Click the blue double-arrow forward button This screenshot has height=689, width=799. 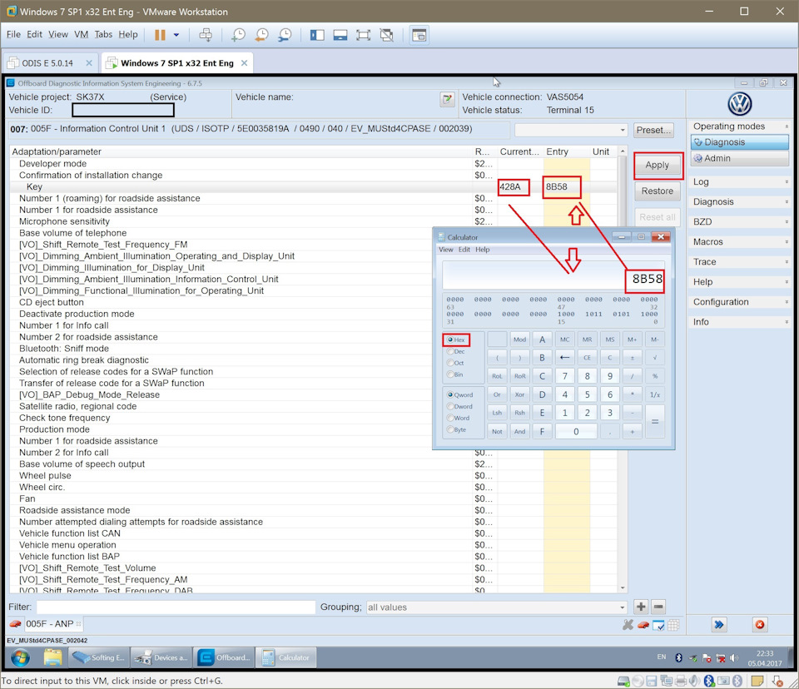tap(719, 624)
